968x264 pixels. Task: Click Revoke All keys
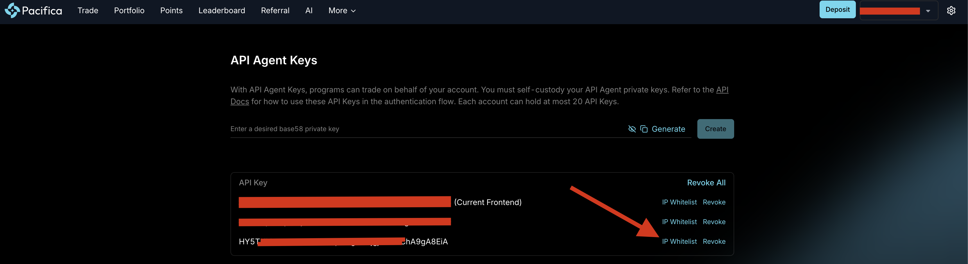[706, 183]
